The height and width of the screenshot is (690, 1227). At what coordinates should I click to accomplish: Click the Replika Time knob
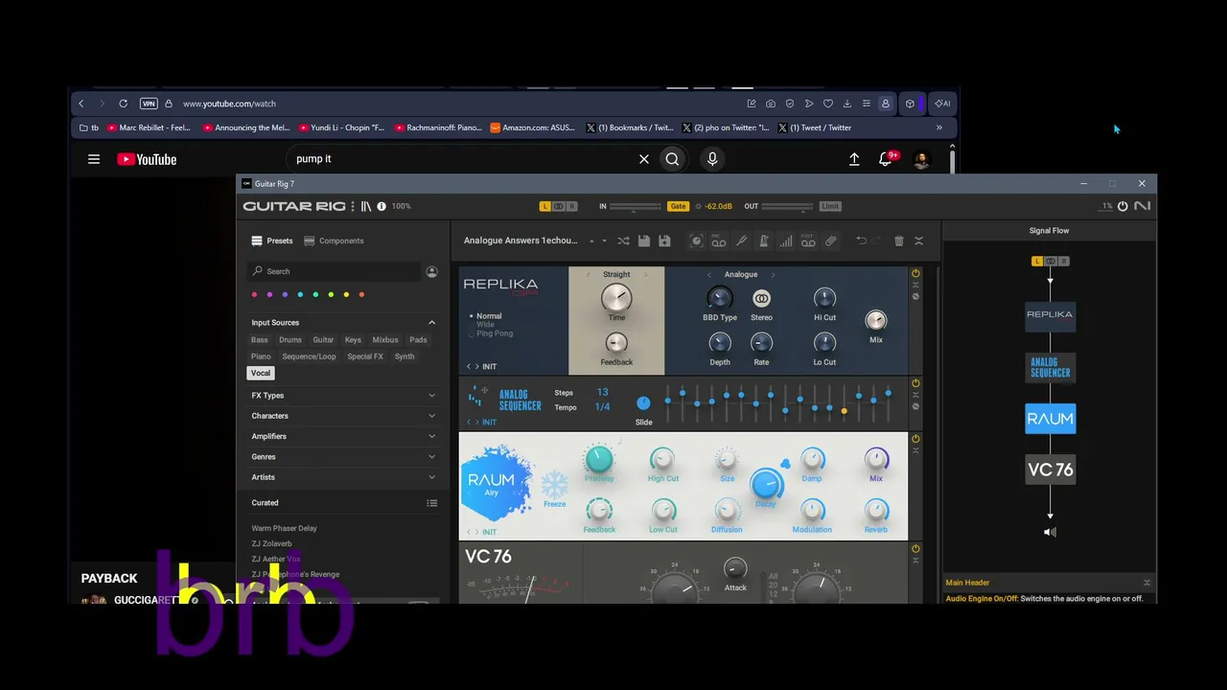coord(616,298)
